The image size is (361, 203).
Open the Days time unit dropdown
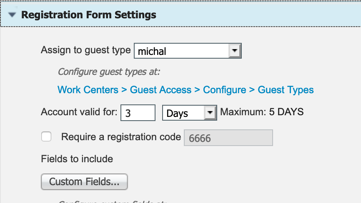(185, 113)
